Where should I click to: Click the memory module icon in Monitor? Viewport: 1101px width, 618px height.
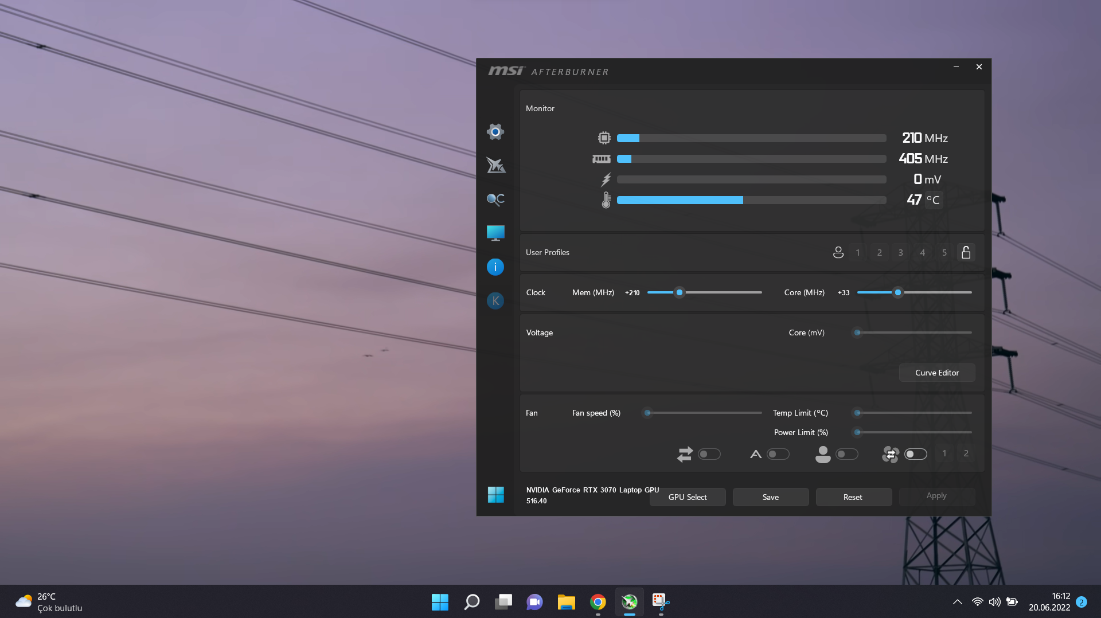[x=602, y=159]
